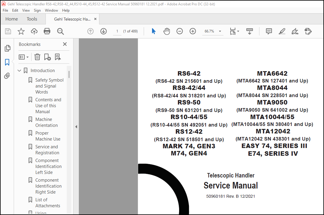Zoom out with minus icon
Image resolution: width=324 pixels, height=215 pixels.
pos(180,31)
